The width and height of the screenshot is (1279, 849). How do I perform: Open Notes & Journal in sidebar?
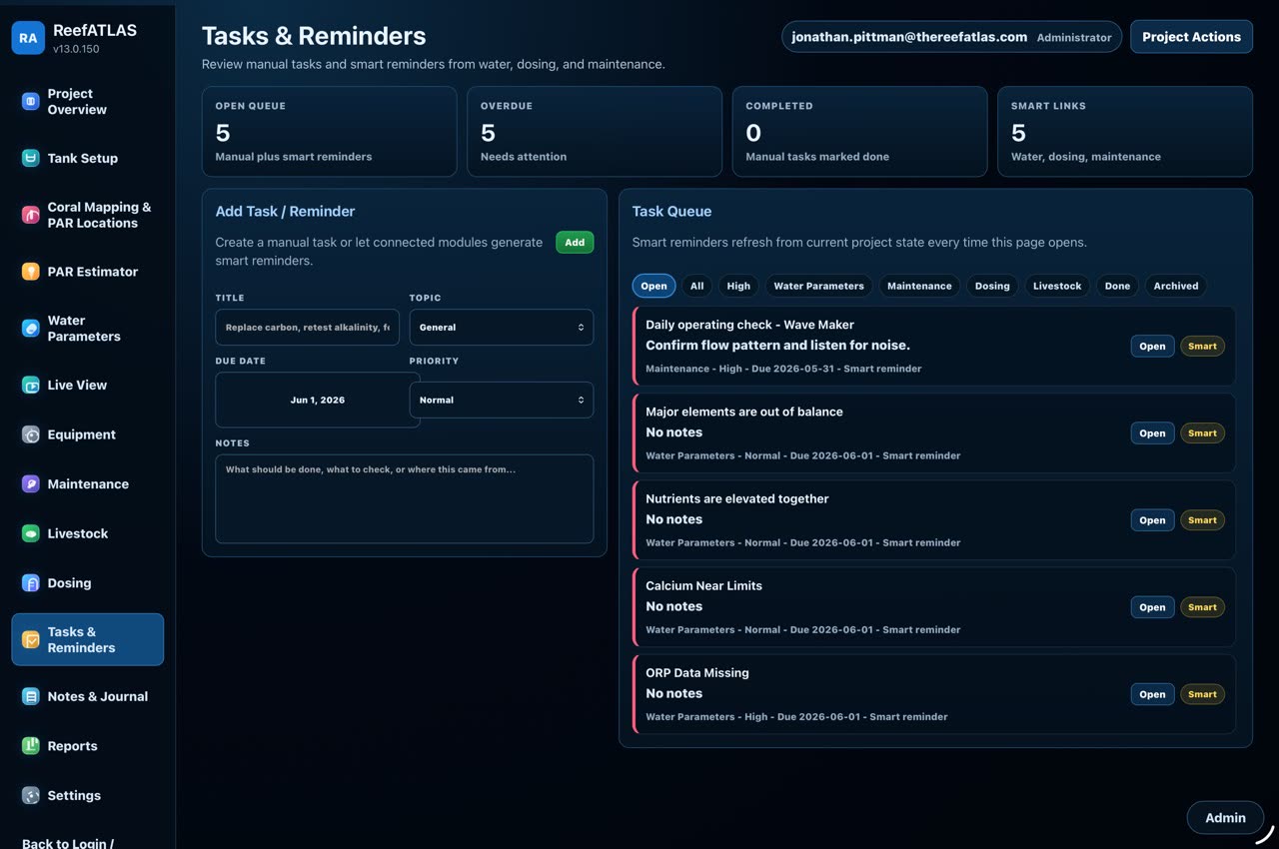pos(88,696)
